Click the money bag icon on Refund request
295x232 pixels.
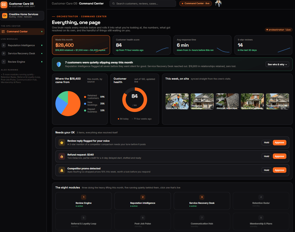[x=62, y=156]
